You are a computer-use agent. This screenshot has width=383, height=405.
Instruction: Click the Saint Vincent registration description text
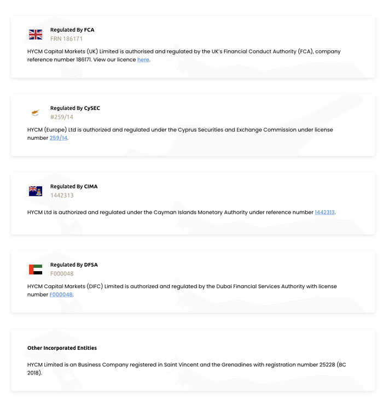pos(187,368)
